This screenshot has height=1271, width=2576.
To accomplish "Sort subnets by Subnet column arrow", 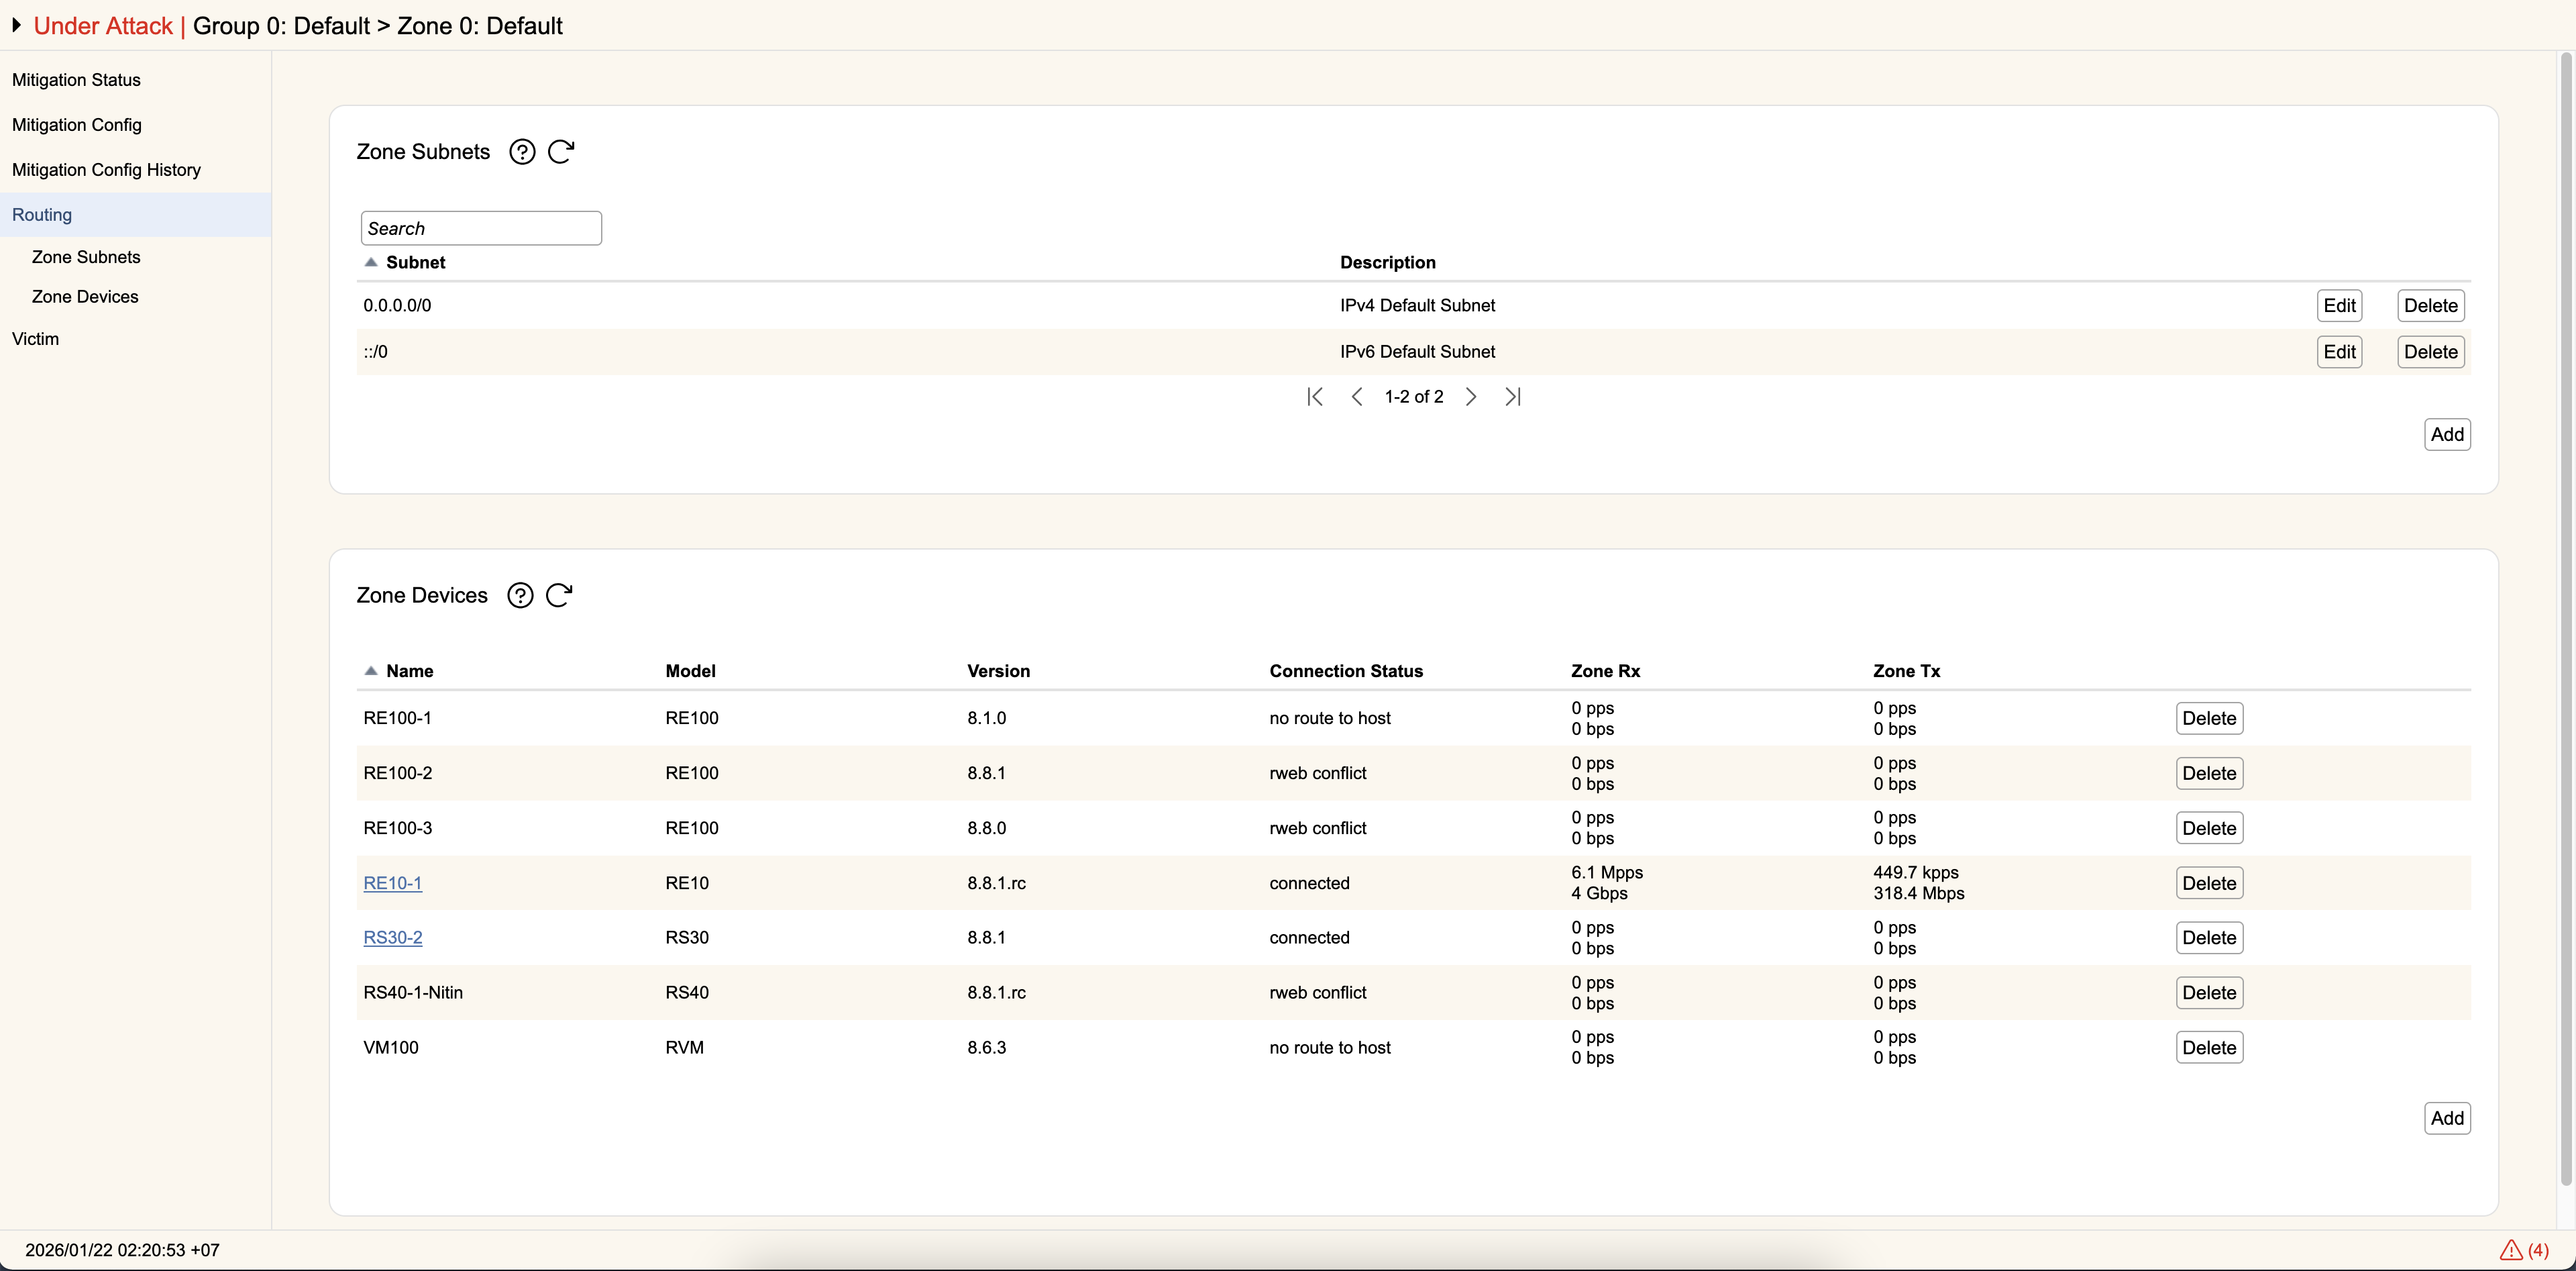I will pyautogui.click(x=371, y=262).
